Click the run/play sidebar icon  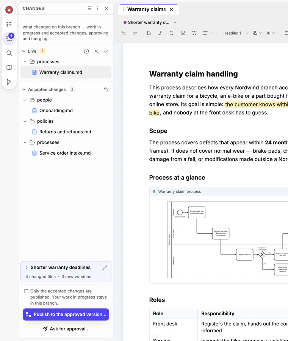(x=9, y=82)
